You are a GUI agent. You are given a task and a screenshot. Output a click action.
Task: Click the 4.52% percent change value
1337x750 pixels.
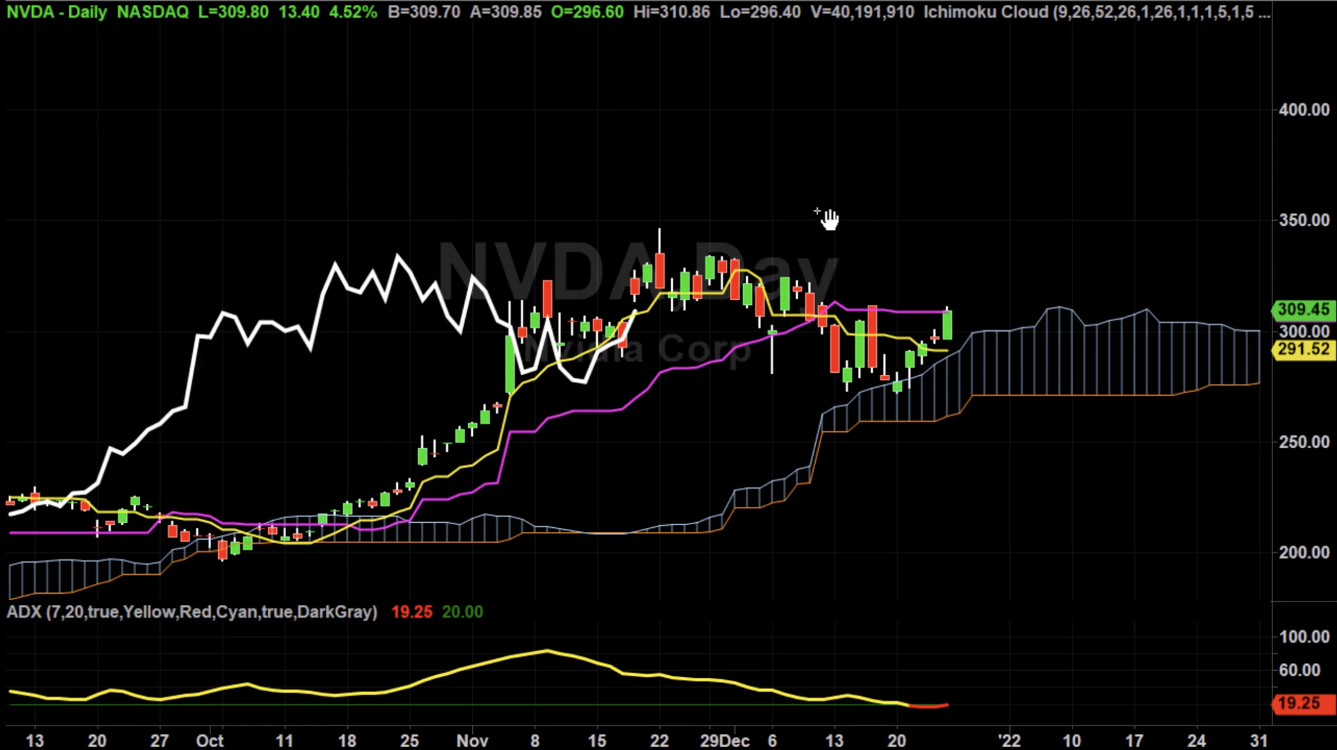coord(353,12)
